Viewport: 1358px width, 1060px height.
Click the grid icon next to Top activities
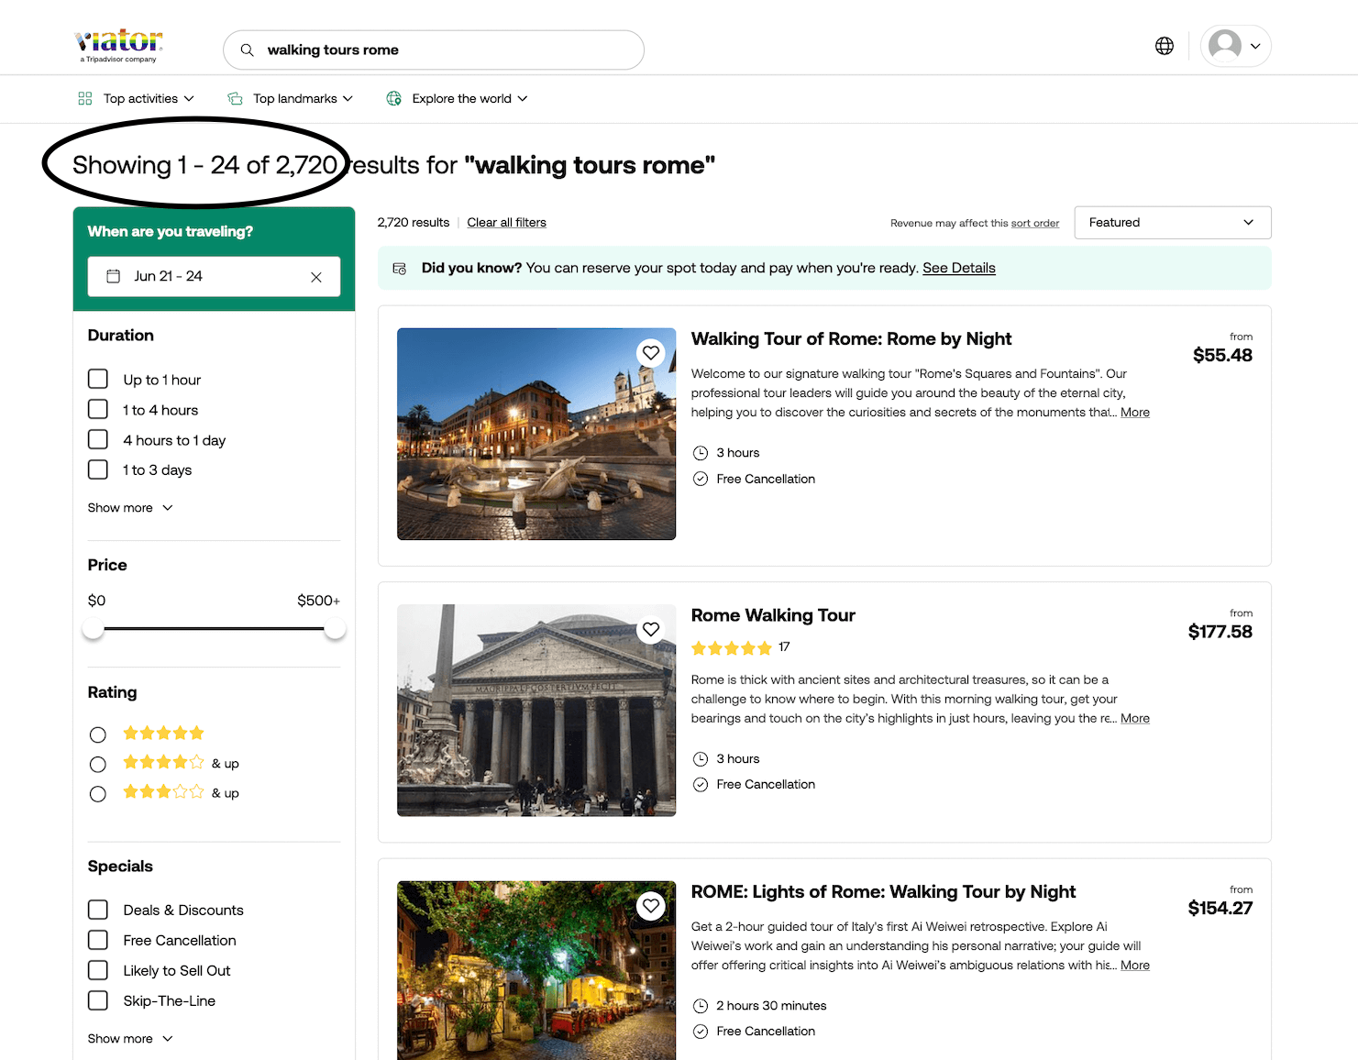click(x=84, y=98)
